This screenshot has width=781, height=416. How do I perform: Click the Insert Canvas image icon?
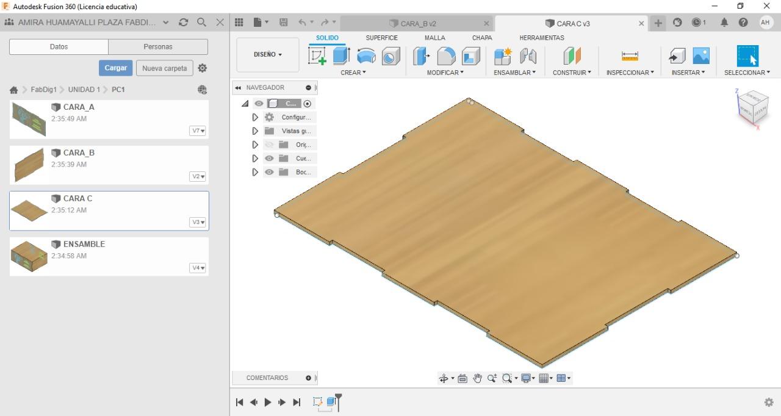(701, 56)
